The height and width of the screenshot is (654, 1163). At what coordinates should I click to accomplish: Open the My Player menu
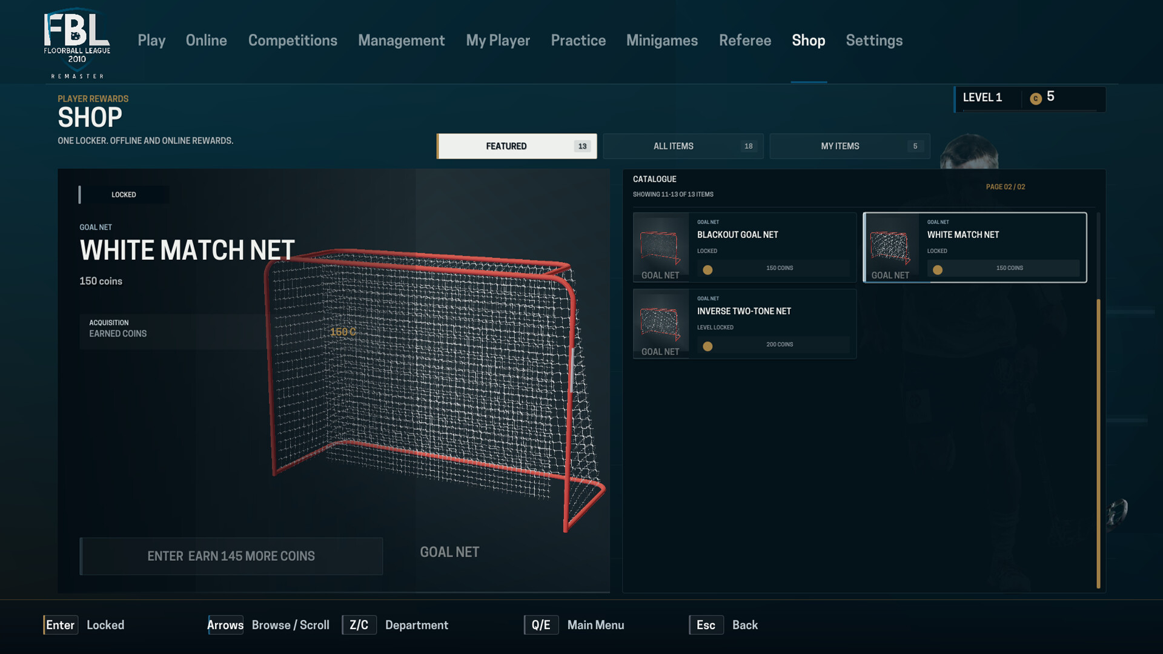498,41
